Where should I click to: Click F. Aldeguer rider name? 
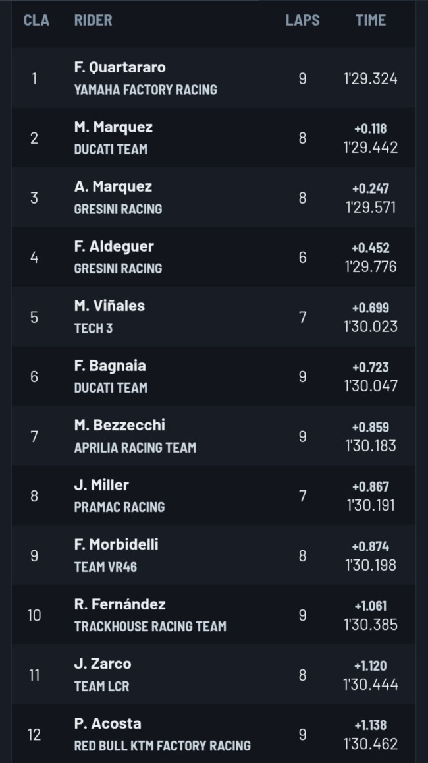click(114, 246)
